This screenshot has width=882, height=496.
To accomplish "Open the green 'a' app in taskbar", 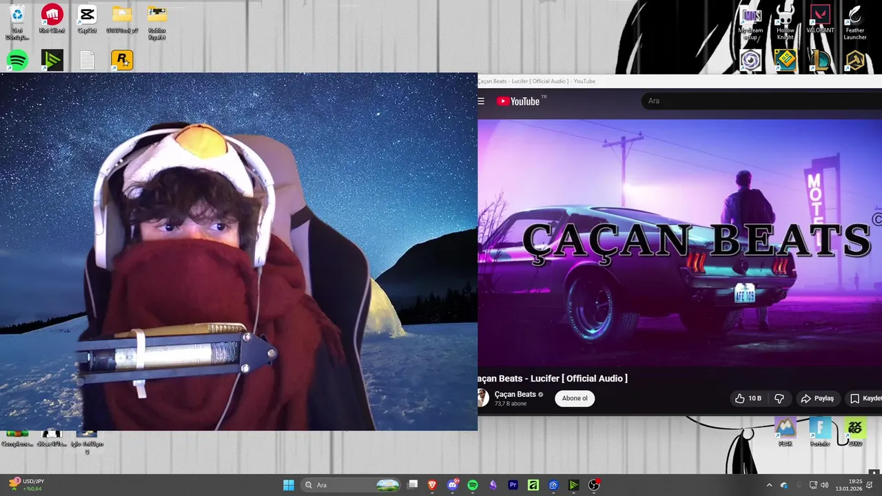I will [x=533, y=485].
